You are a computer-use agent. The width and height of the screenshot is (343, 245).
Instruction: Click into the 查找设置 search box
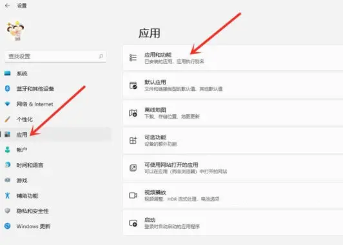point(55,57)
